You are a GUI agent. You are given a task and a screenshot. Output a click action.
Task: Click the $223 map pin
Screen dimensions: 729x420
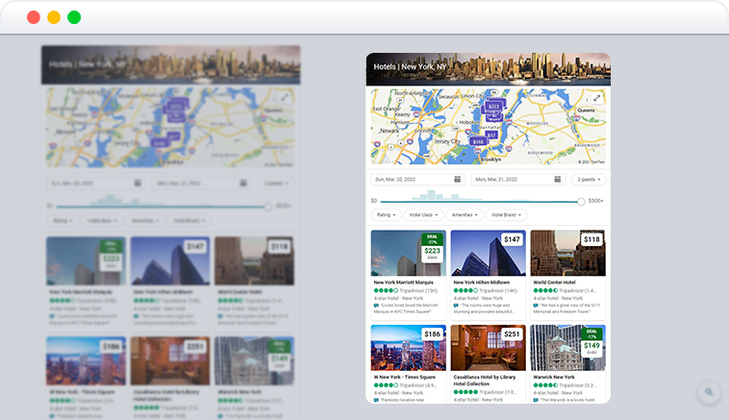pos(493,107)
